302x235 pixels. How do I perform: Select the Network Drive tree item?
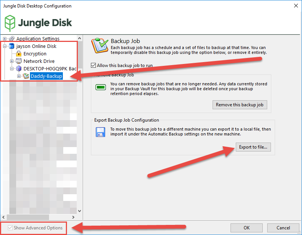39,61
